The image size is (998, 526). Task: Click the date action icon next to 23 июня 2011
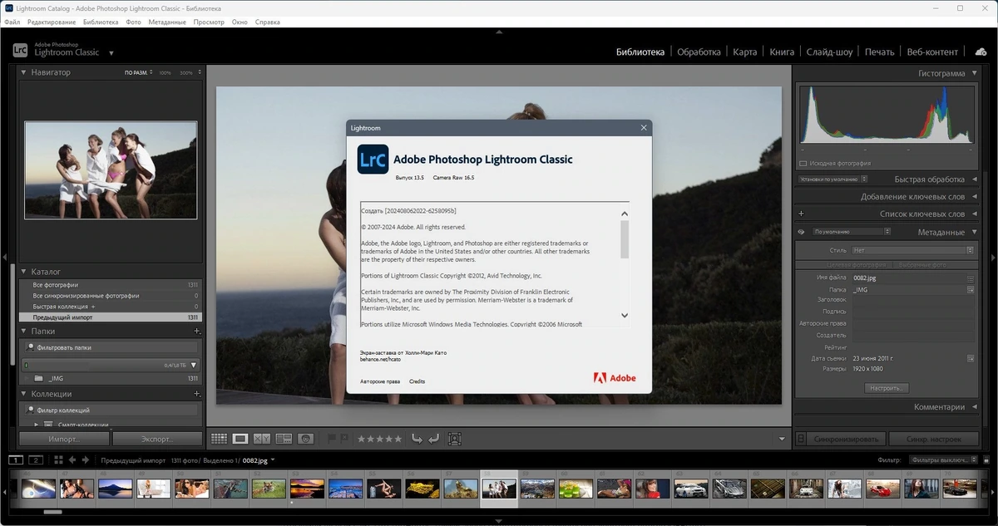coord(970,358)
